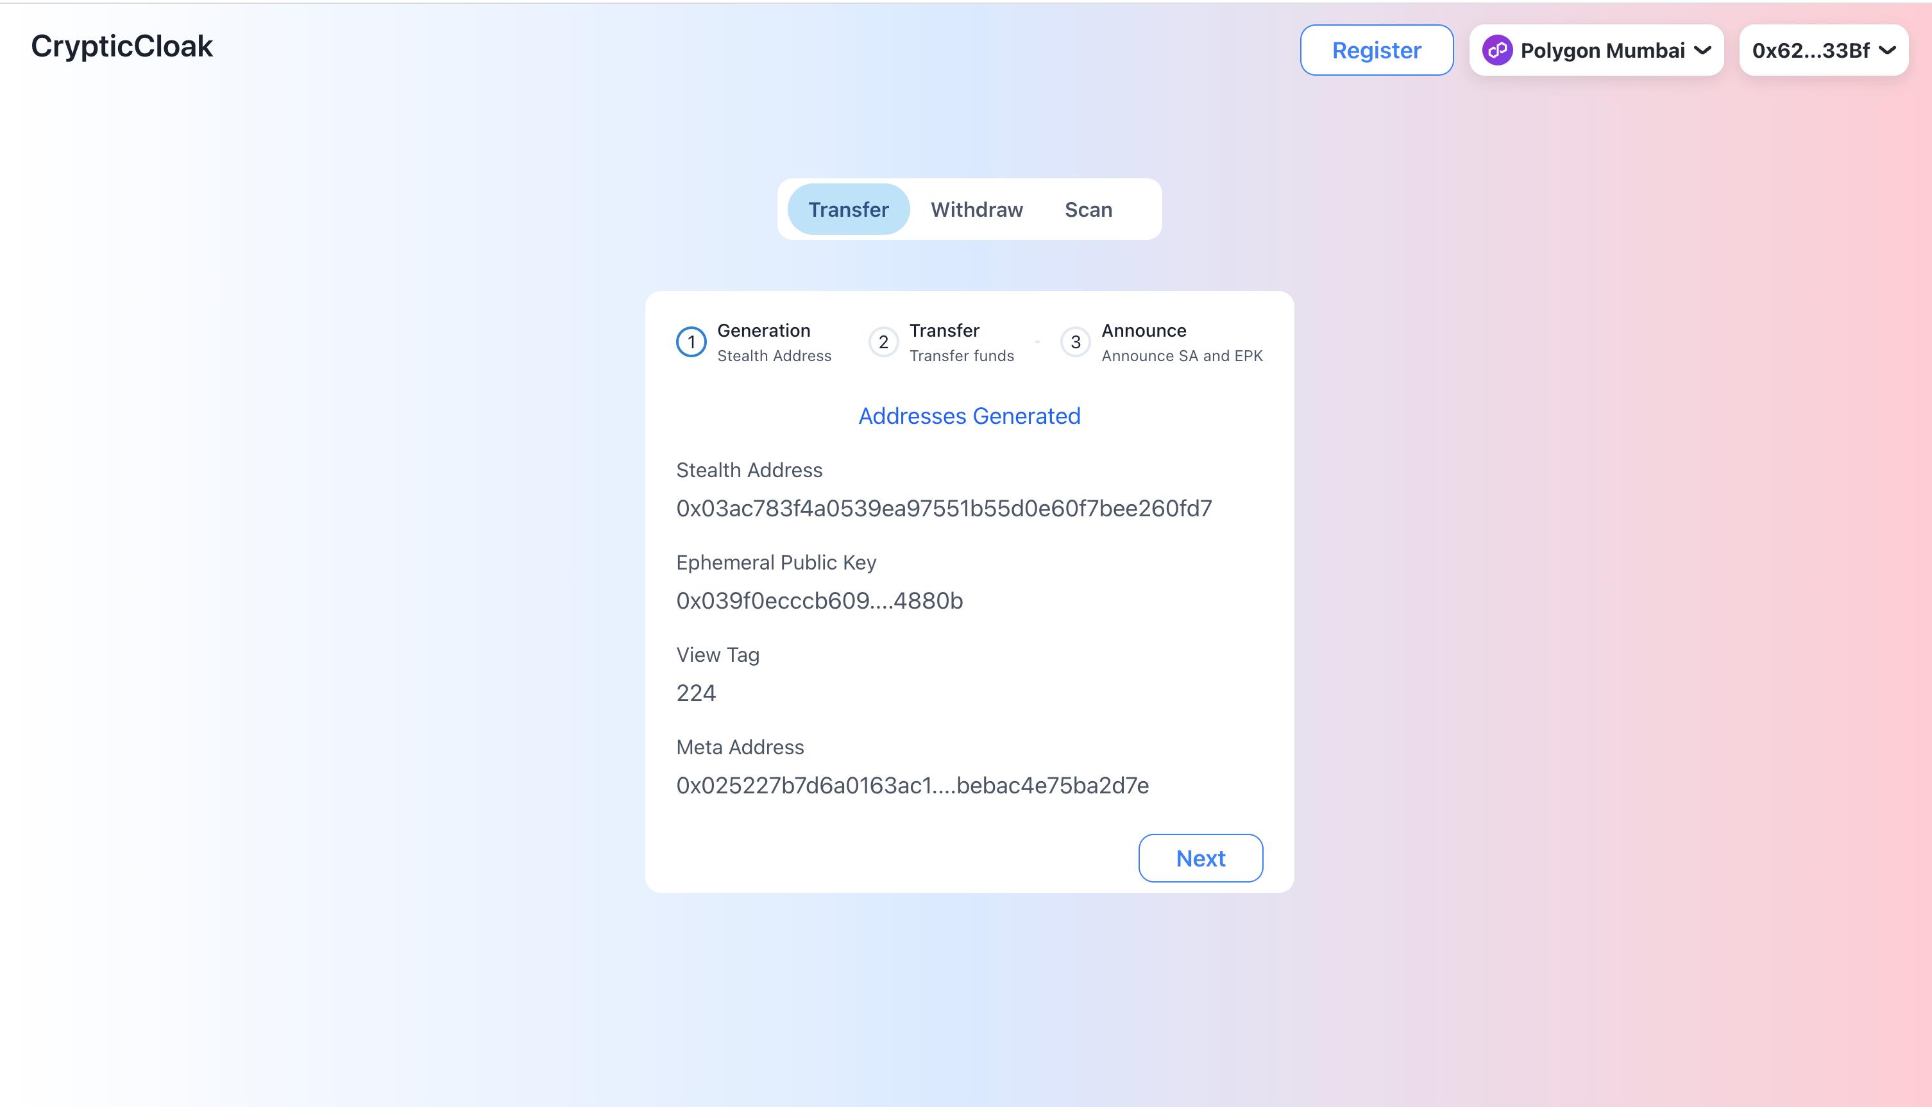Click the wallet address 0x62...33Bf icon
Viewport: 1932px width, 1107px height.
(x=1824, y=49)
